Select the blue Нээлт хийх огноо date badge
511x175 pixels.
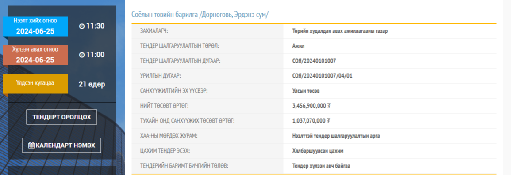coord(35,26)
